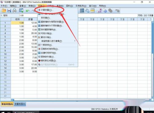
Task: Click the horizontal scrollbar left arrow
Action: [12, 99]
